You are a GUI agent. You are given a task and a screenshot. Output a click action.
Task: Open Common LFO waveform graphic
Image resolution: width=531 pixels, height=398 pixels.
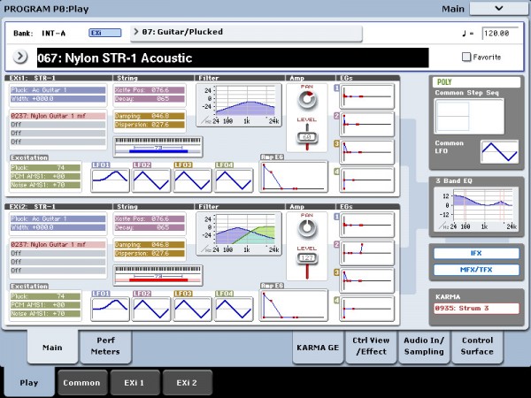[499, 152]
